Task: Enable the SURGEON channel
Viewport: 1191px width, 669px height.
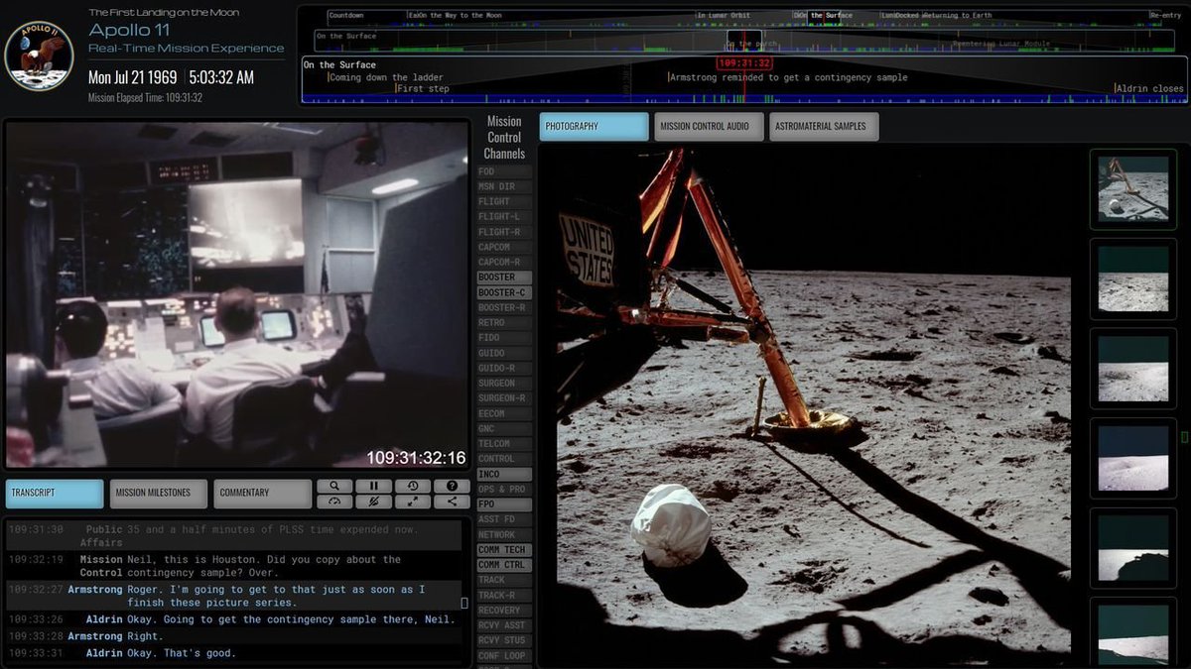Action: coord(502,383)
